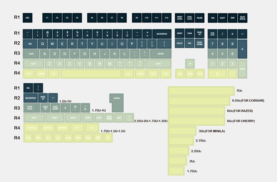Click the PAUSE key
Screen dimensions: 277x182
click(199, 18)
